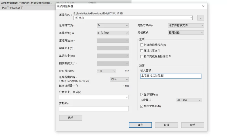The height and width of the screenshot is (137, 227).
Task: Click into the parameters text field
Action: [94, 109]
